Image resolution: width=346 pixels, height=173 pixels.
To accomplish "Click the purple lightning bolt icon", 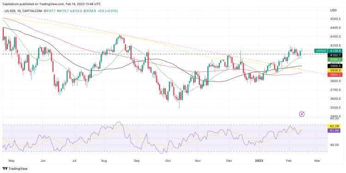I will coord(302,114).
